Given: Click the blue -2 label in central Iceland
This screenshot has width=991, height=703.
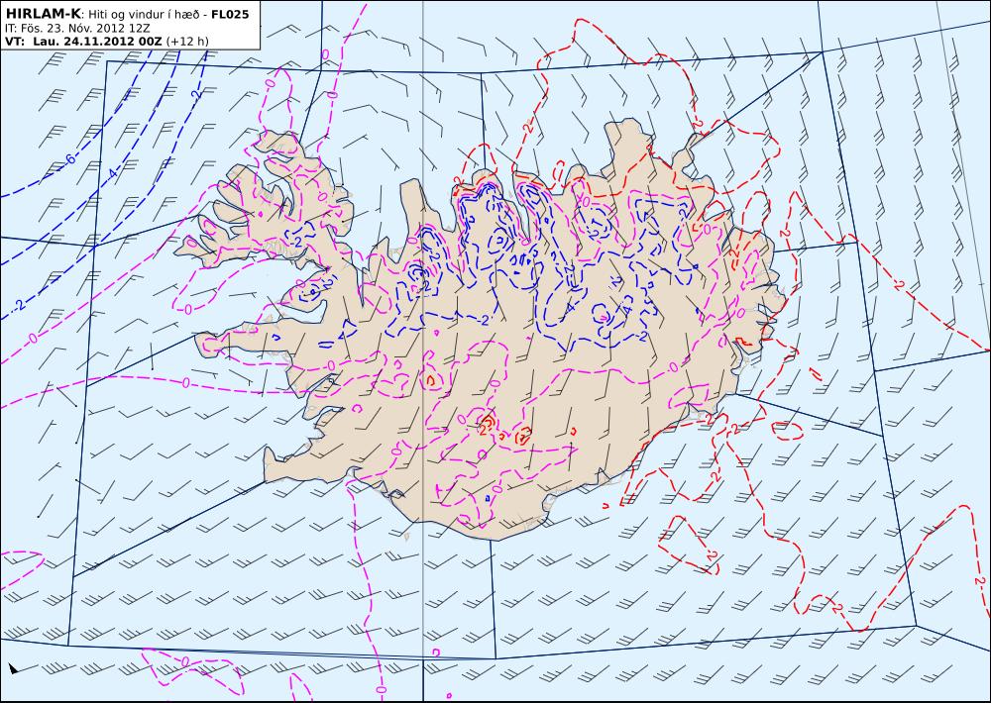Looking at the screenshot, I should coord(484,320).
